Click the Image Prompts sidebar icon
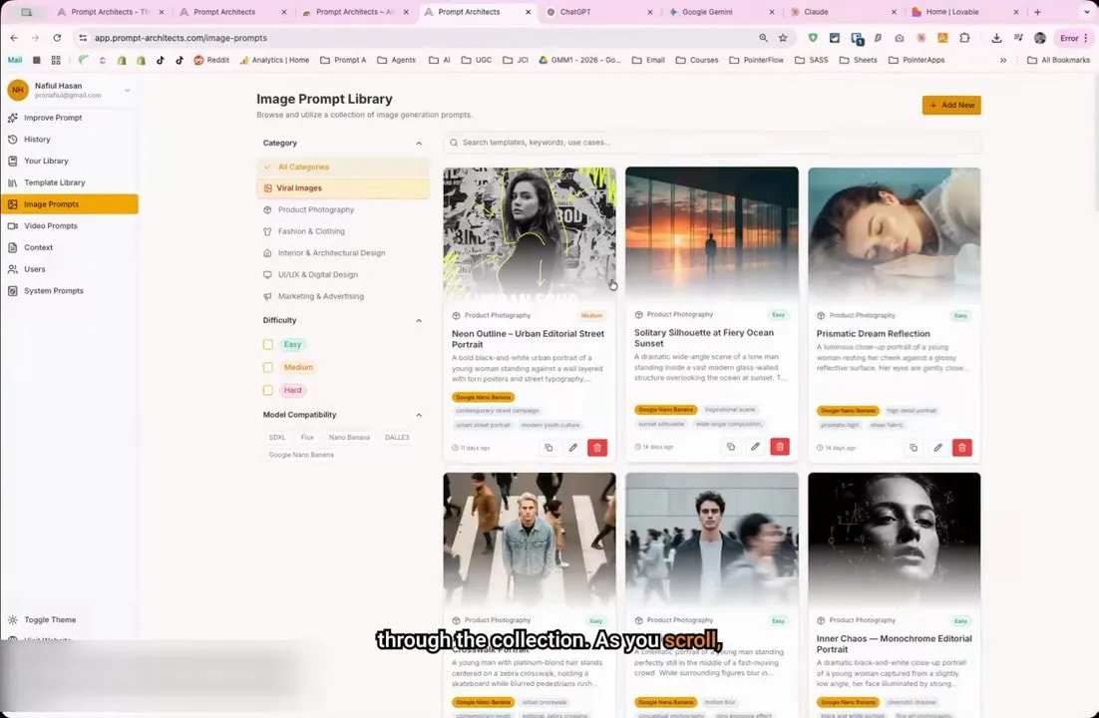The width and height of the screenshot is (1099, 718). (13, 204)
